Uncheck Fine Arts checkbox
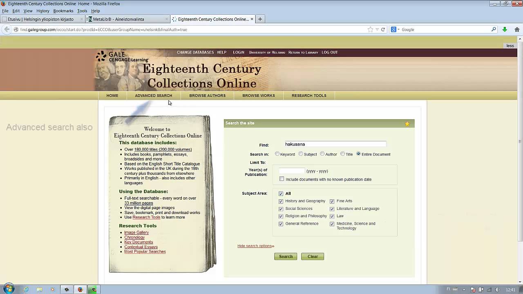This screenshot has height=294, width=523. pos(332,201)
